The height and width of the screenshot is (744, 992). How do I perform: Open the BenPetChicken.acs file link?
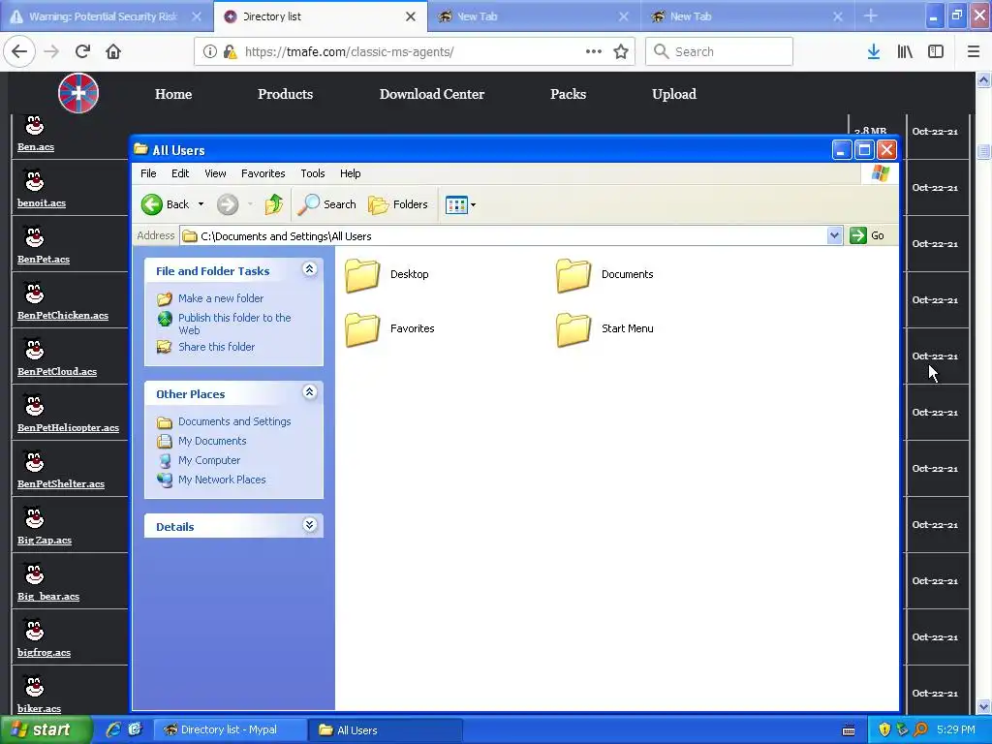tap(63, 315)
